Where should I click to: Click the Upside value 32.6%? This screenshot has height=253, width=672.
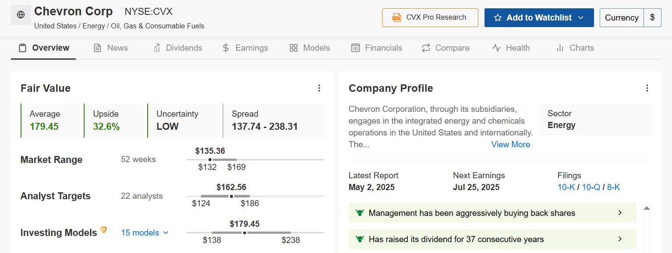click(106, 127)
